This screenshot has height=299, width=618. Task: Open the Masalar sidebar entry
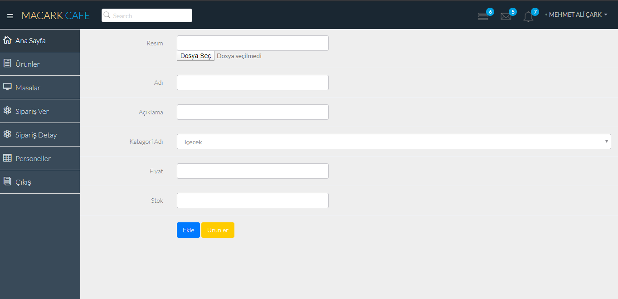(40, 88)
